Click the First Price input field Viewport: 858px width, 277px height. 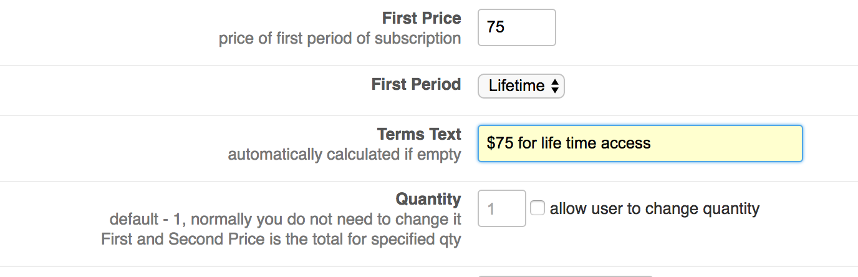(516, 27)
